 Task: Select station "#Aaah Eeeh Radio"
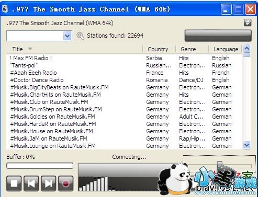(x=124, y=73)
